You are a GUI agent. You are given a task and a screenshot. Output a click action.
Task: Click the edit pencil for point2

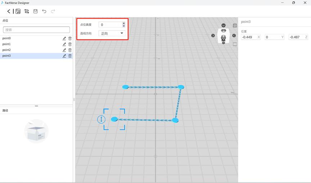64,50
